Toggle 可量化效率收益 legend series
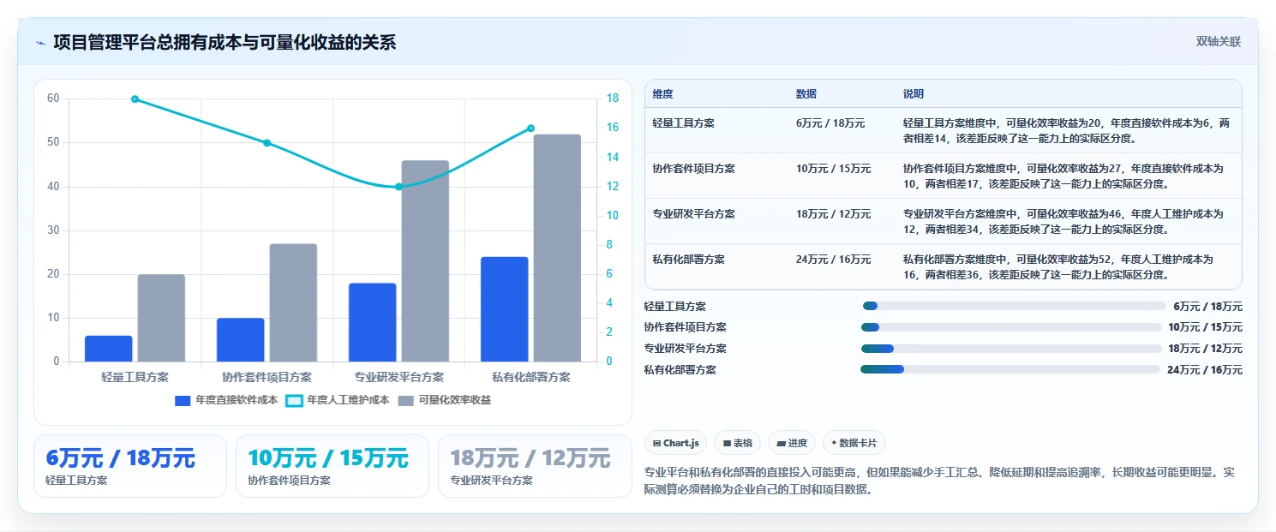1276x532 pixels. click(x=445, y=400)
